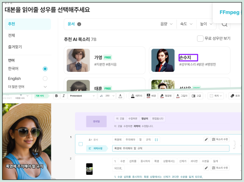Select the 손수지 voice name
This screenshot has height=182, width=244.
coord(185,58)
